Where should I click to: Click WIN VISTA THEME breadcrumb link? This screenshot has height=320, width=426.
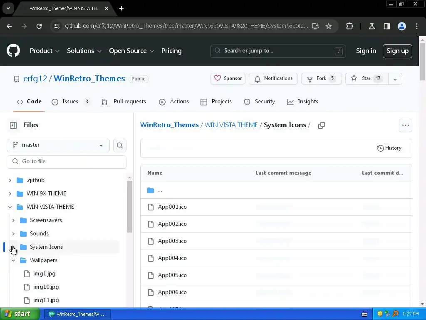tap(231, 125)
